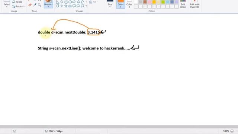The height and width of the screenshot is (134, 238).
Task: Select the hexagon shape
Action: click(70, 2)
